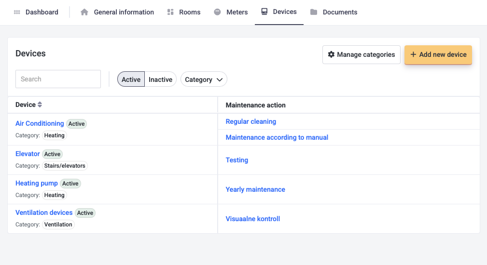Viewport: 487px width, 265px height.
Task: Click the plus icon in Add new device
Action: point(413,54)
